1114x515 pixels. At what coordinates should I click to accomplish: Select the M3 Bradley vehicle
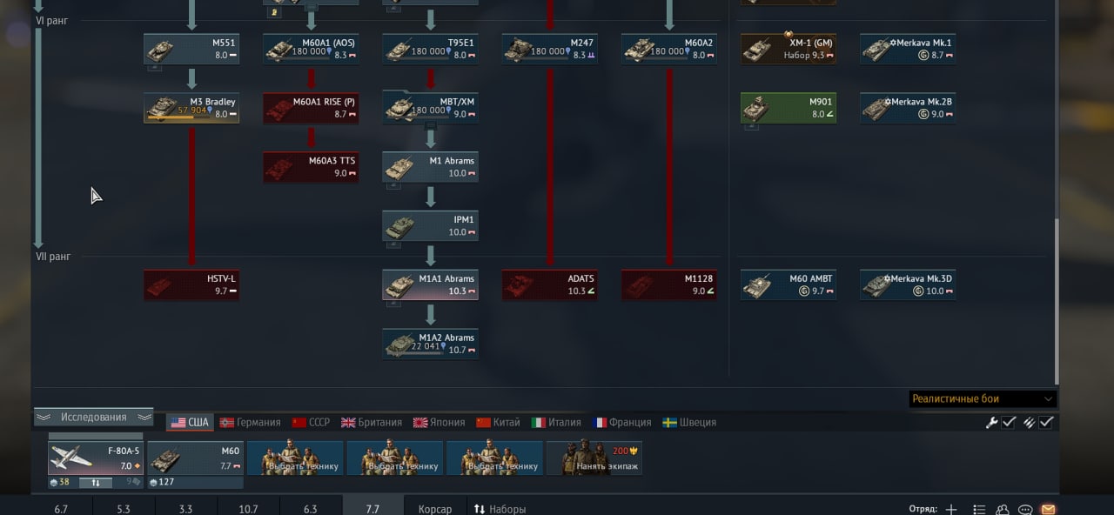[191, 107]
